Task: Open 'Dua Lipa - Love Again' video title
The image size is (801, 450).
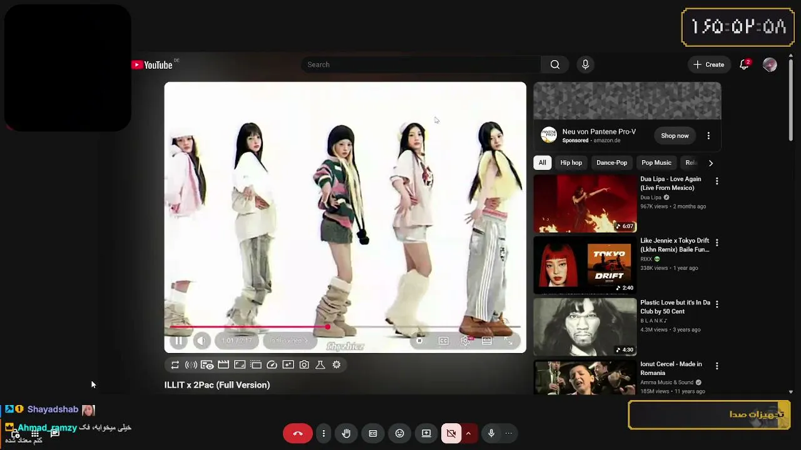Action: tap(671, 184)
